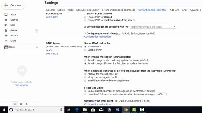Click the Find someone link
The width and height of the screenshot is (202, 113).
[x=21, y=85]
